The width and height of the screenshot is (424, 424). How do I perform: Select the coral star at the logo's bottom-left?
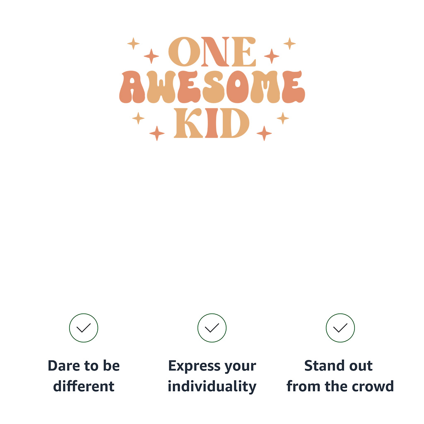coord(157,133)
